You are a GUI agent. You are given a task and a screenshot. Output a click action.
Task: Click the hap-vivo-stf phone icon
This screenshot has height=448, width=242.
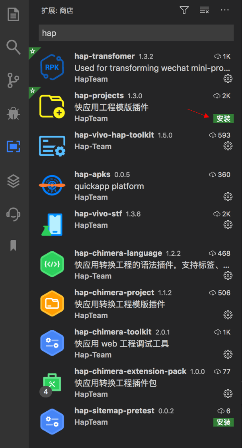point(52,225)
